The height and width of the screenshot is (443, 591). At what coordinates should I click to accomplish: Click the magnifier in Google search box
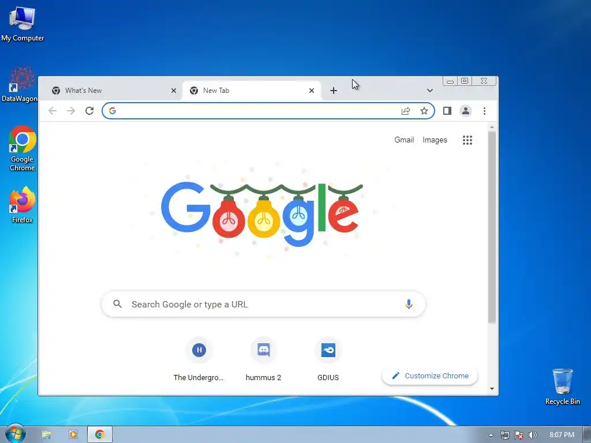pos(118,303)
